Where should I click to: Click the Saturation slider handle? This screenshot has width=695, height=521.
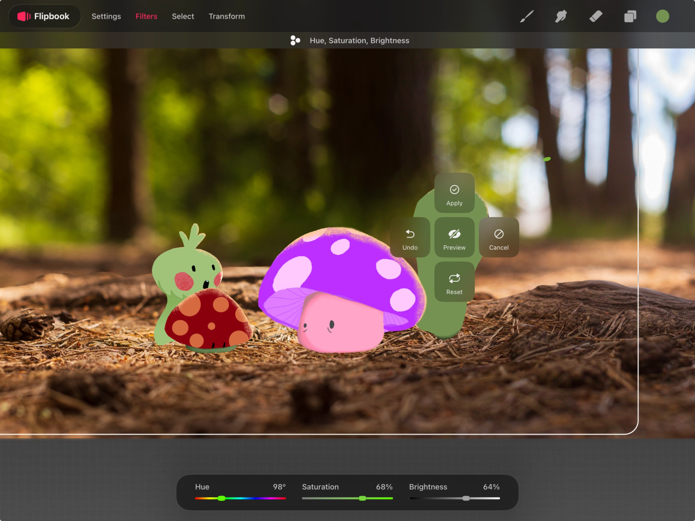362,498
